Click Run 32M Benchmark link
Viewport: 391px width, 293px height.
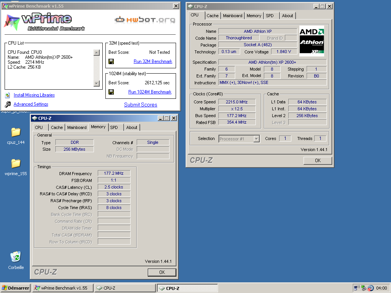(153, 61)
